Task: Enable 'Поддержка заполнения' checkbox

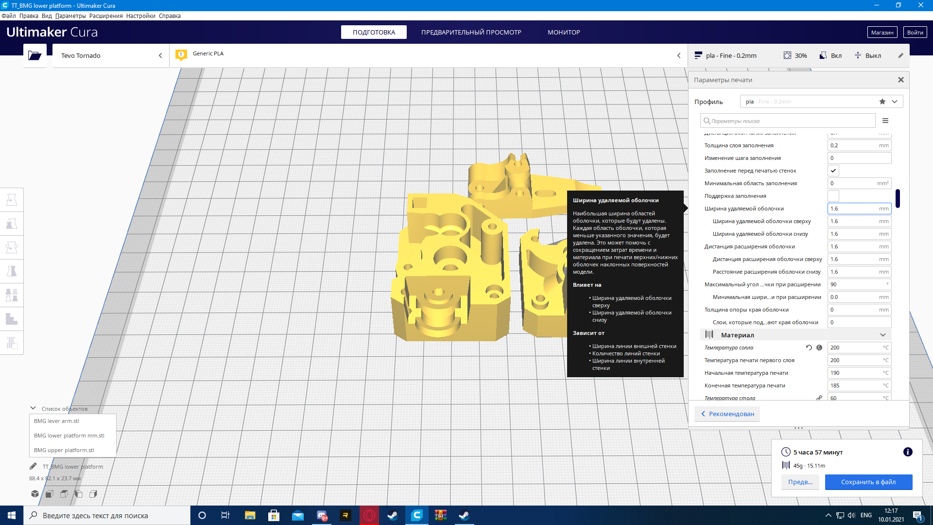Action: point(833,196)
